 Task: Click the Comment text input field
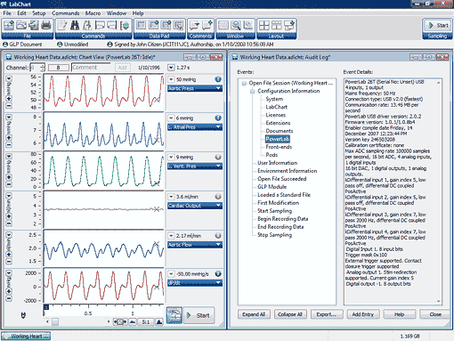[x=91, y=68]
